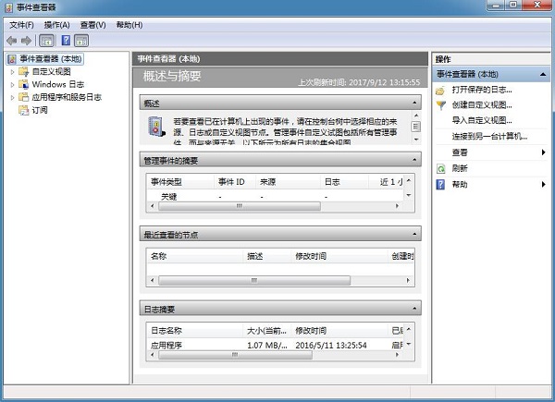Open the 帮助(H) menu
This screenshot has height=402, width=555.
(129, 25)
